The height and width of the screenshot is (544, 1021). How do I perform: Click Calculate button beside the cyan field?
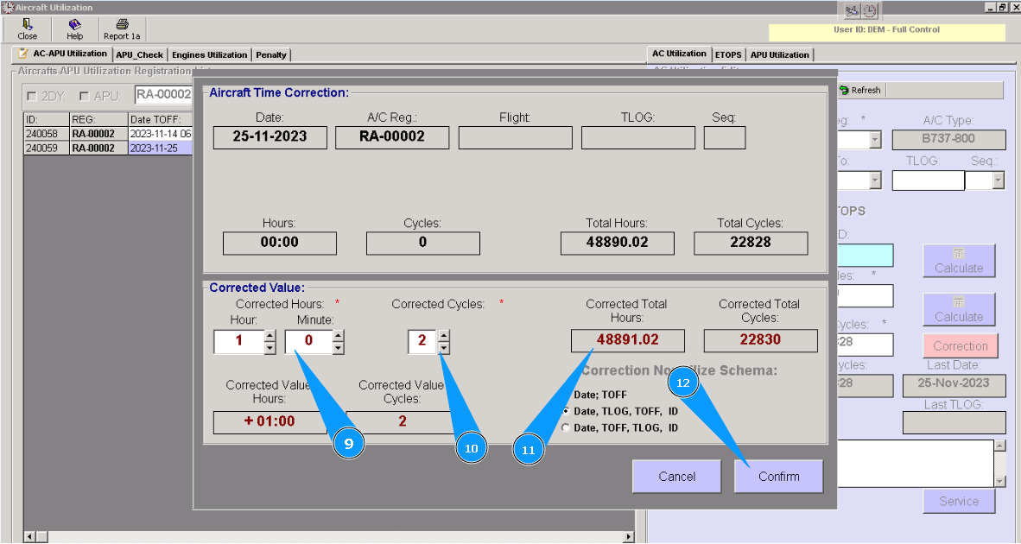[x=959, y=261]
